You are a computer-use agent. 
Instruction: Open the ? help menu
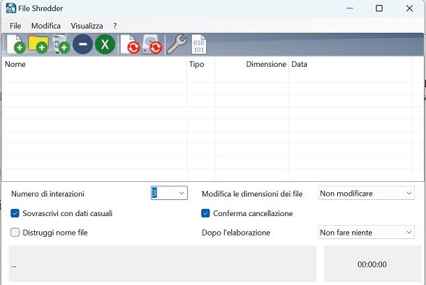115,26
